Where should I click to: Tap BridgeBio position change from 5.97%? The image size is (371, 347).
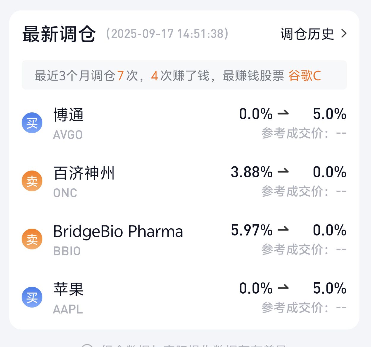[x=288, y=230]
